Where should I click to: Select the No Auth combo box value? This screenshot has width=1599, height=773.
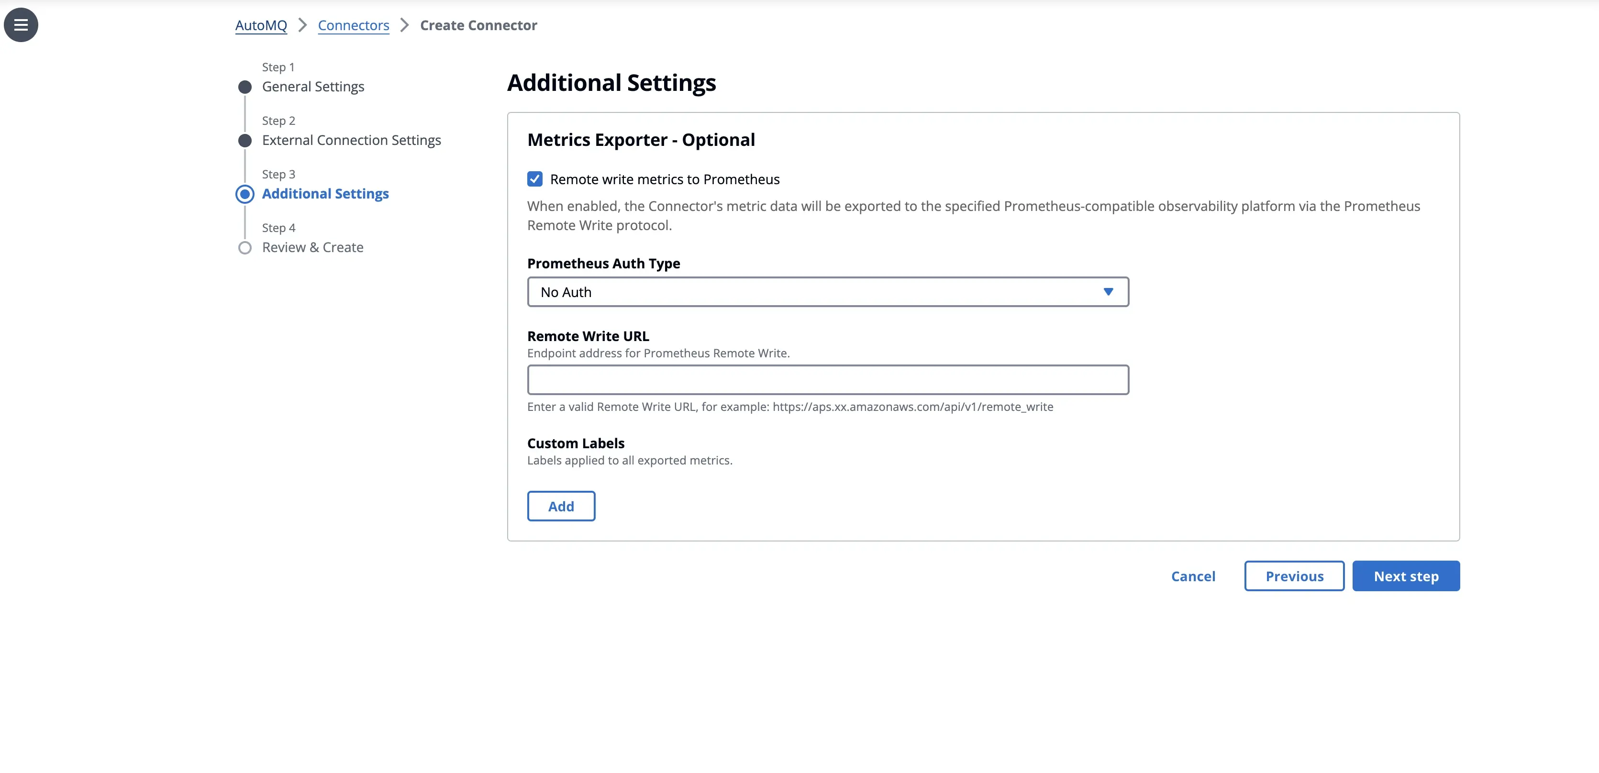click(x=566, y=292)
